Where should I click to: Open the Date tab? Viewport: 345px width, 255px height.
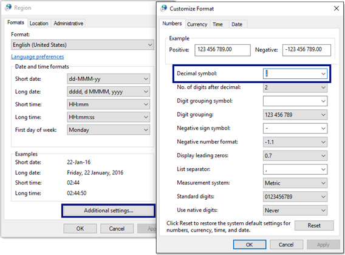click(x=237, y=24)
